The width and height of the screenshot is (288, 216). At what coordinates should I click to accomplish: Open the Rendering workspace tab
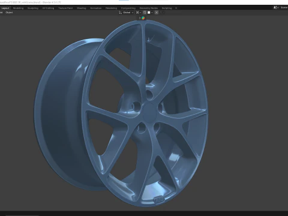tap(111, 8)
